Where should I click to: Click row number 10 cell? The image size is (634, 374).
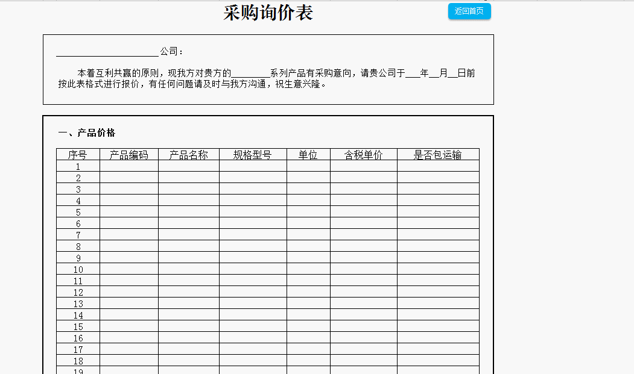[78, 269]
